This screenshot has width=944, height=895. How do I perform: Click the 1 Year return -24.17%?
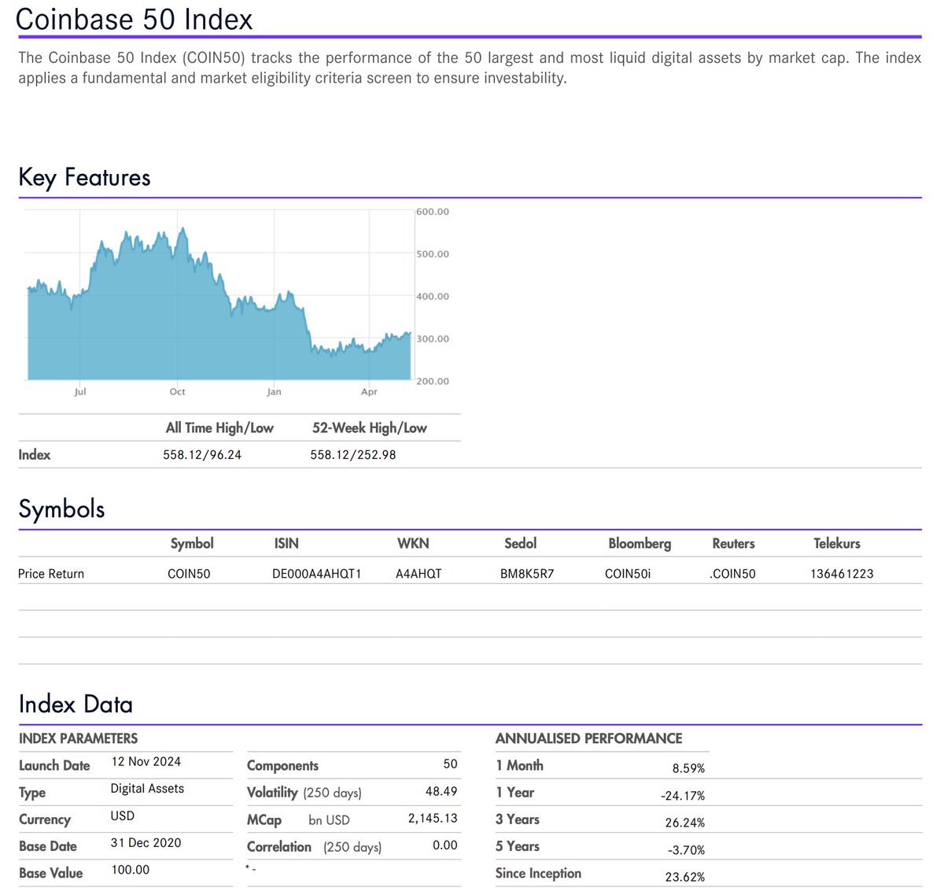[683, 796]
